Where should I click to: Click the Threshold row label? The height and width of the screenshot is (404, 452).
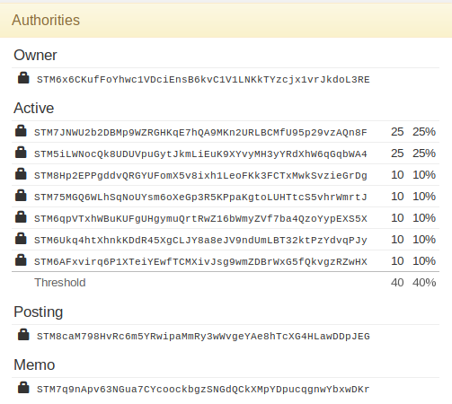(60, 283)
